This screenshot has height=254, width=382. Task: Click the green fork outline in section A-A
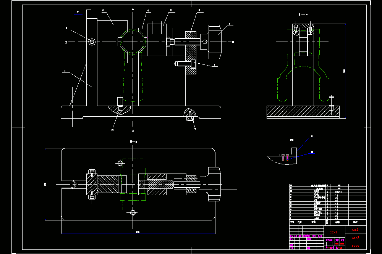tap(303, 65)
